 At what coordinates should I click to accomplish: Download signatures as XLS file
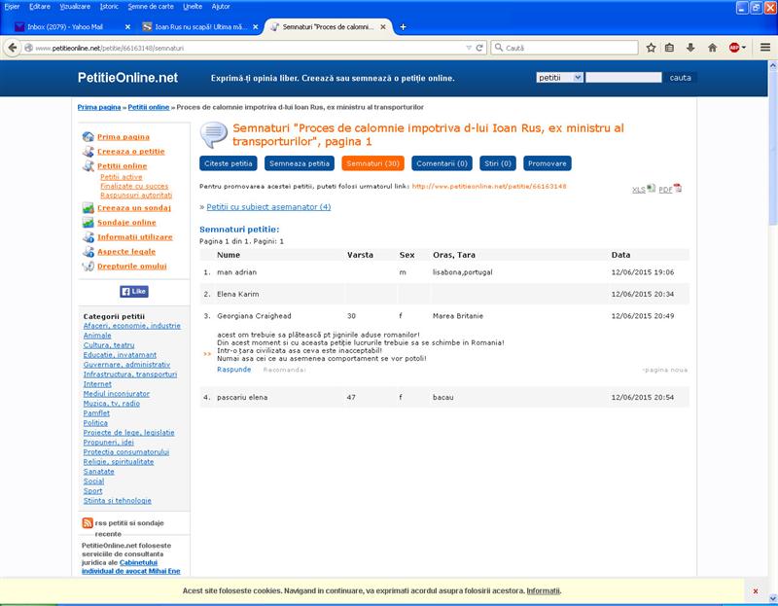[x=643, y=189]
